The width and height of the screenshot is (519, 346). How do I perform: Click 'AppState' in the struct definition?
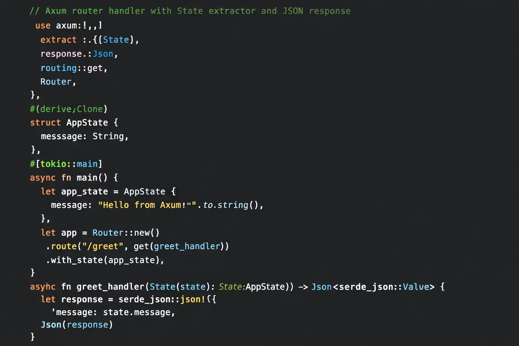click(87, 123)
